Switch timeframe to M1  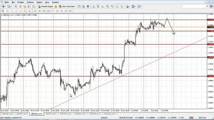(x=35, y=11)
